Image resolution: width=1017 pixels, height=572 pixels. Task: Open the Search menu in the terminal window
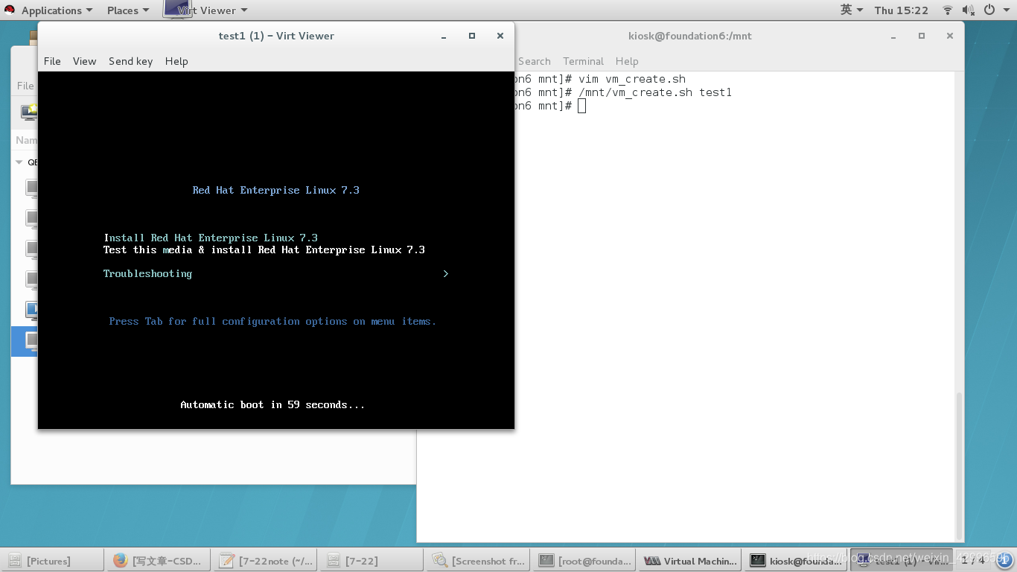[534, 61]
